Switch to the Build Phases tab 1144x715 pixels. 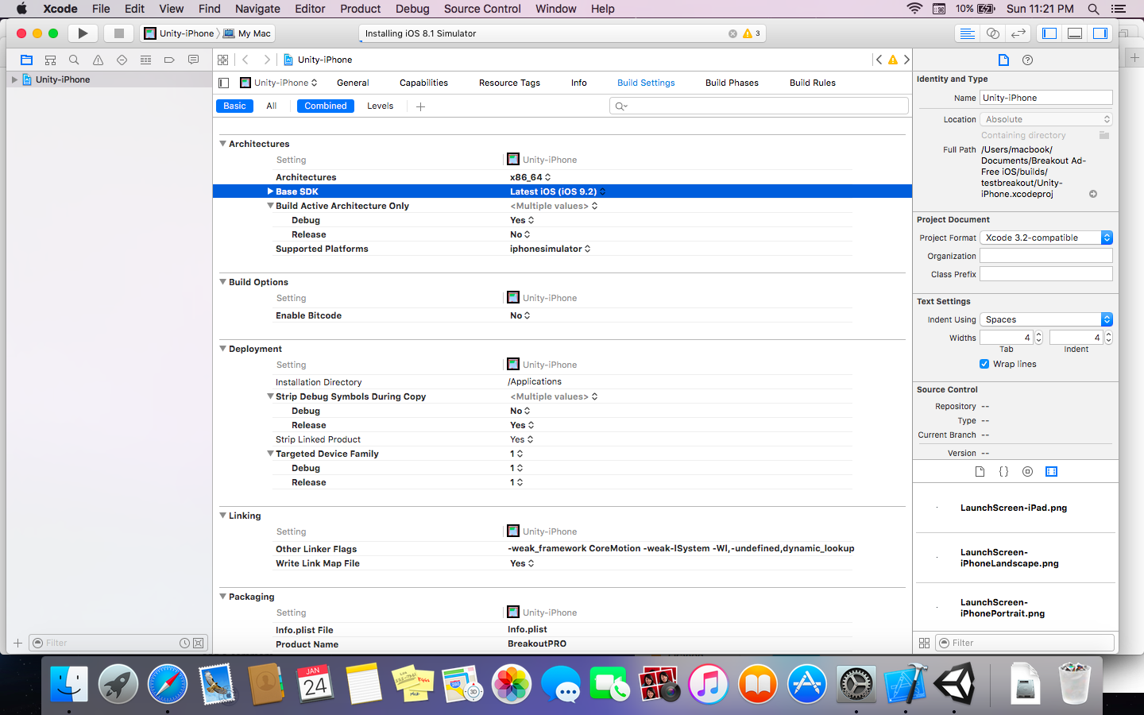732,83
